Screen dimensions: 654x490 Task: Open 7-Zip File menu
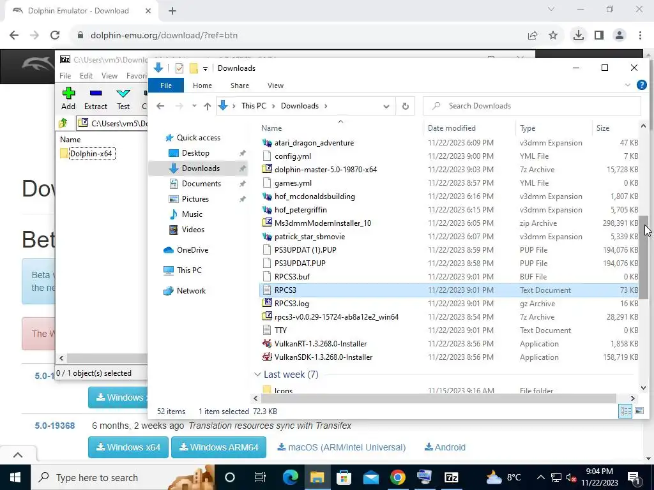65,76
